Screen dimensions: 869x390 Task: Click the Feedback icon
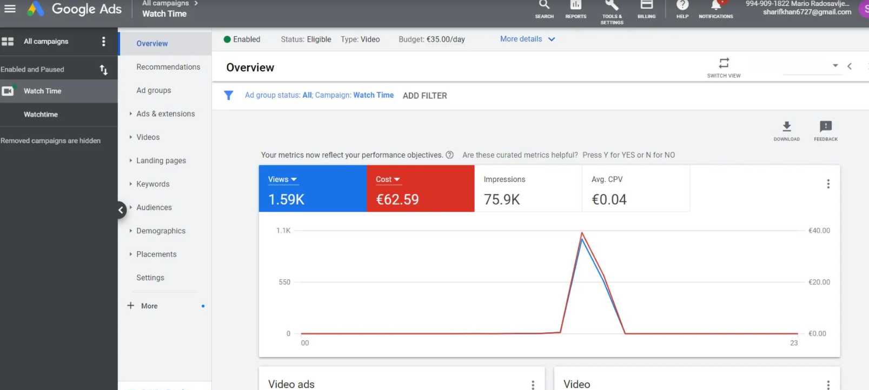click(825, 127)
